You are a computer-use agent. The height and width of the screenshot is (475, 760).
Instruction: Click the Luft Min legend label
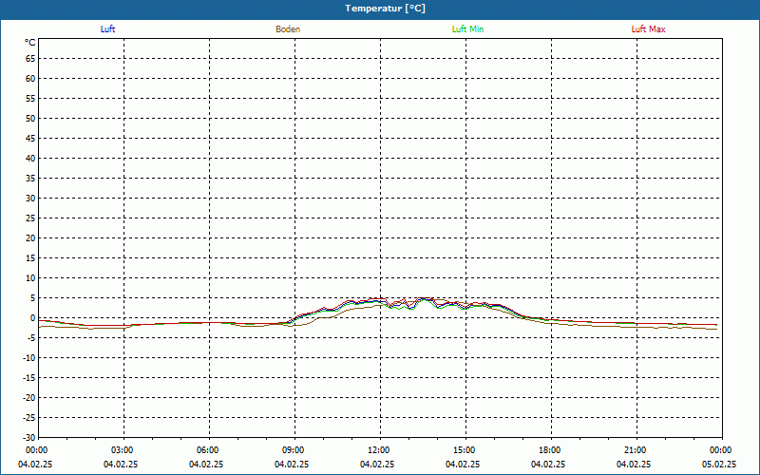tap(467, 29)
